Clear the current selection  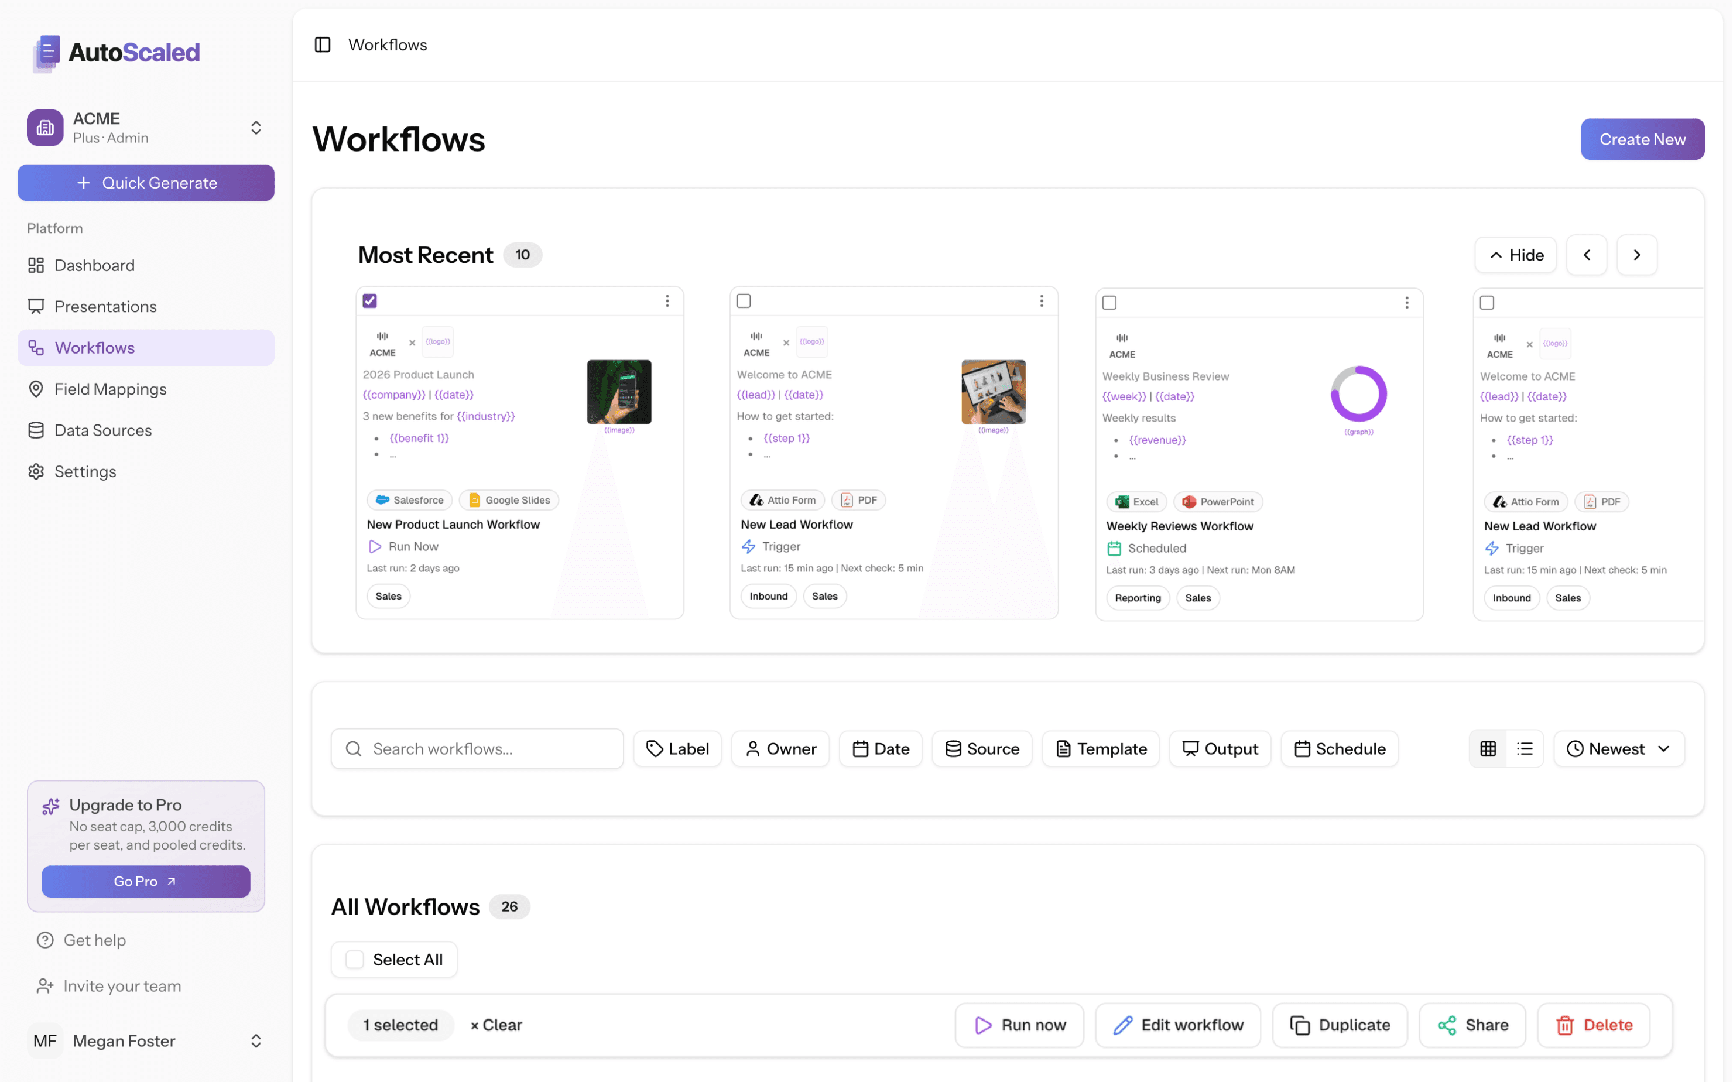point(496,1025)
